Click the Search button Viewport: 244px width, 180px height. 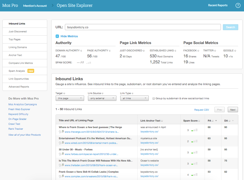[230, 27]
